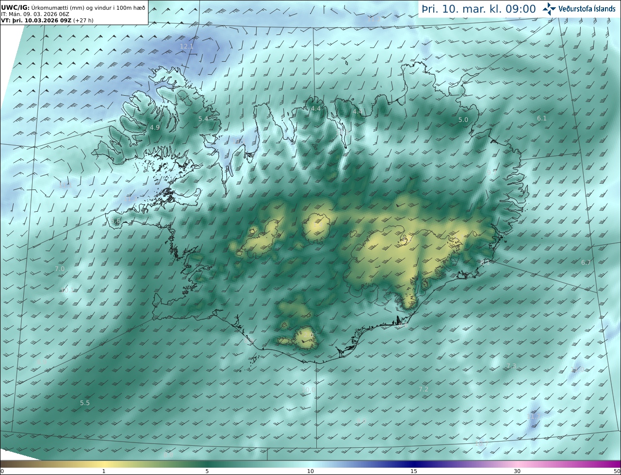Click the 5 mm green mark on colour scale

207,471
